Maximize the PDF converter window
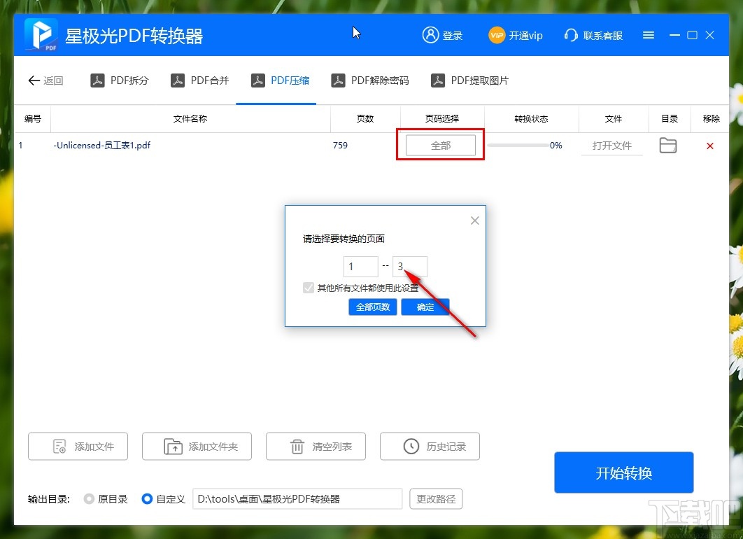 coord(693,35)
